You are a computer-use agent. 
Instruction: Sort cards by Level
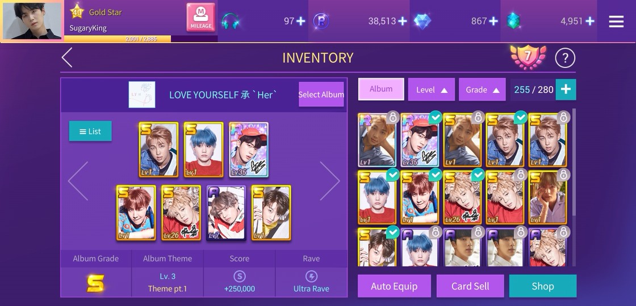tap(431, 90)
